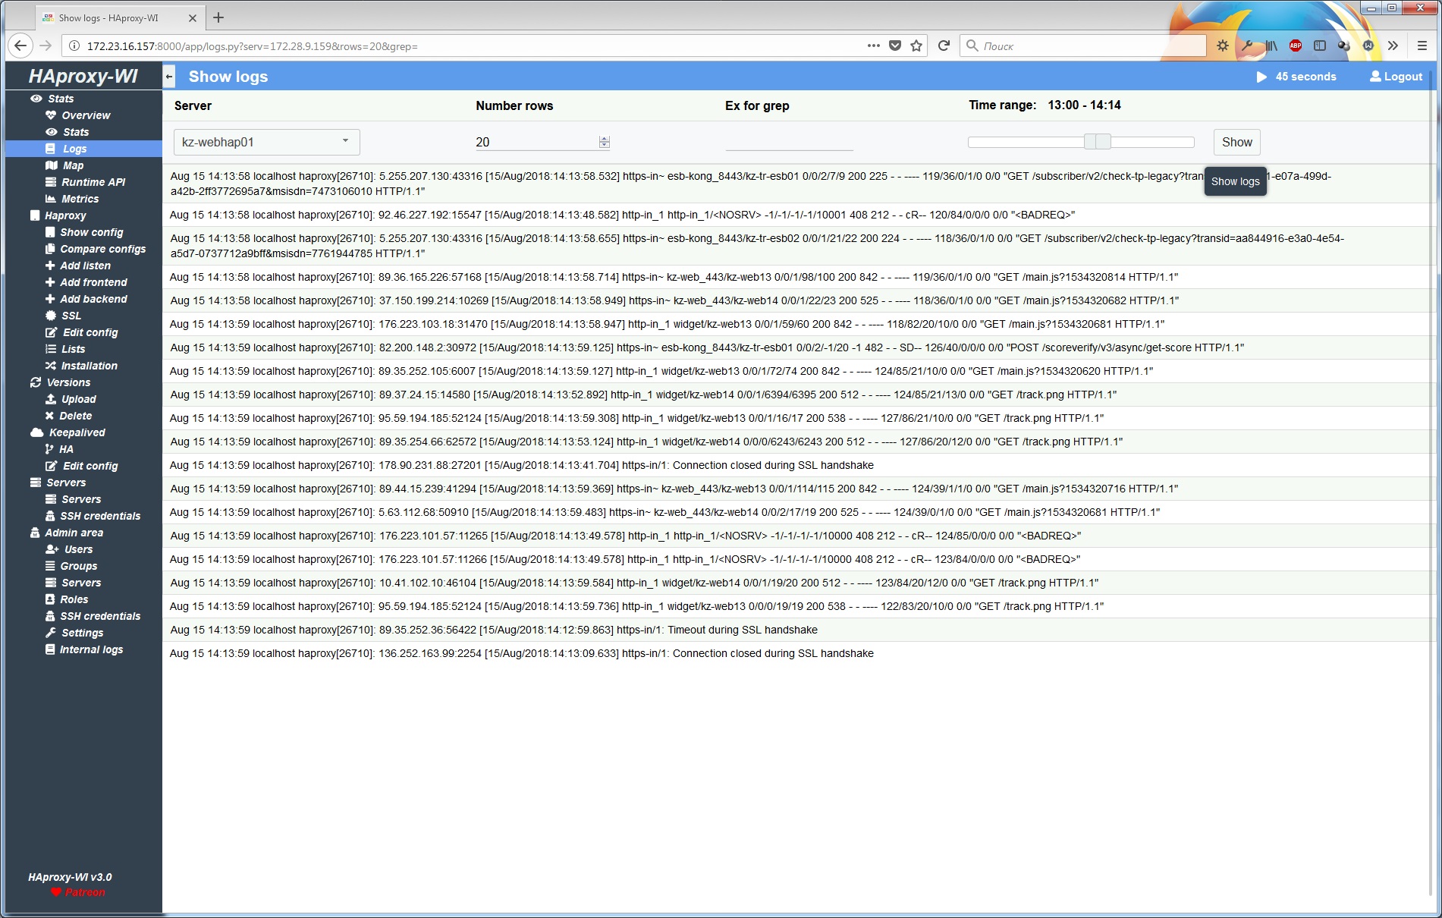Click the Logout link
The height and width of the screenshot is (918, 1442).
(1396, 77)
